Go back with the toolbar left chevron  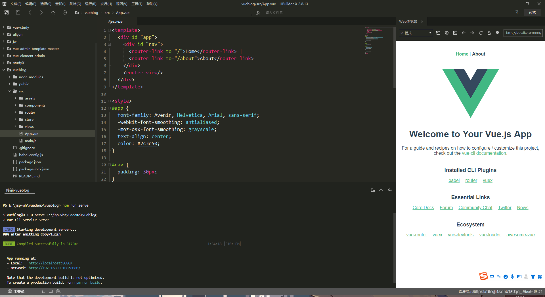click(x=30, y=12)
